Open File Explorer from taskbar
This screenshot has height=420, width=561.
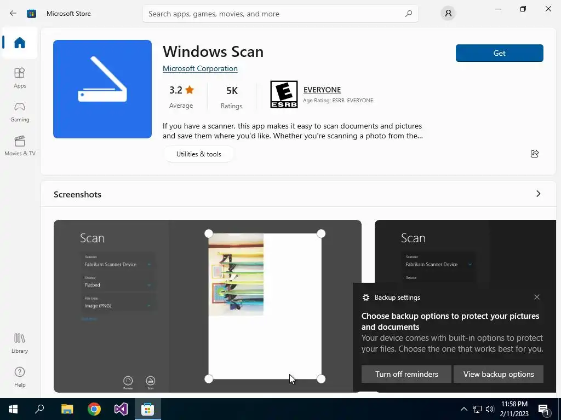point(67,409)
